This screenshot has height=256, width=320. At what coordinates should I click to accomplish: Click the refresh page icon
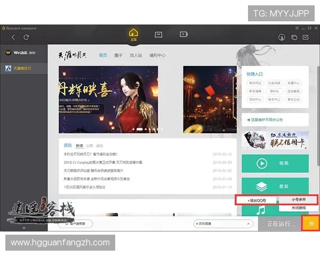point(26,37)
